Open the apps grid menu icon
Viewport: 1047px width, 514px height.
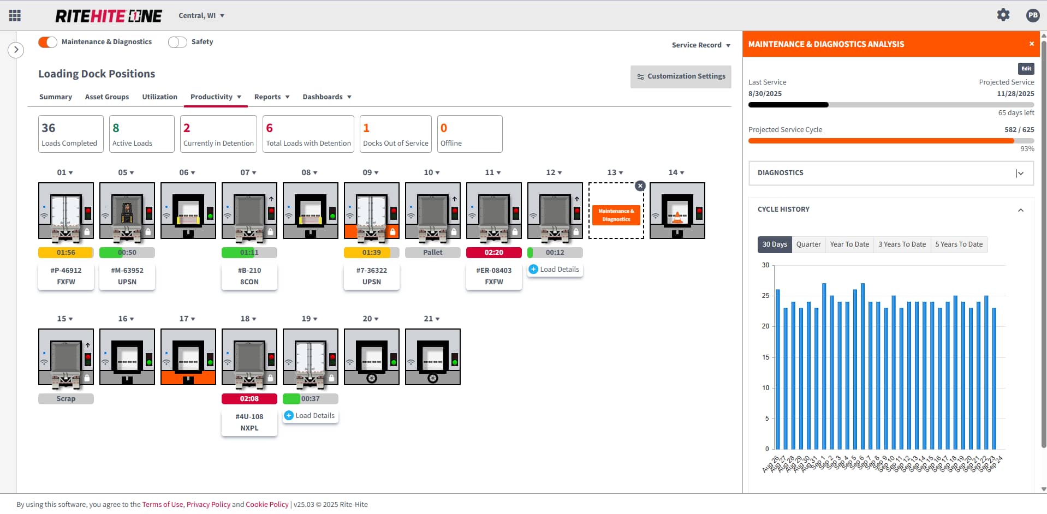point(15,15)
